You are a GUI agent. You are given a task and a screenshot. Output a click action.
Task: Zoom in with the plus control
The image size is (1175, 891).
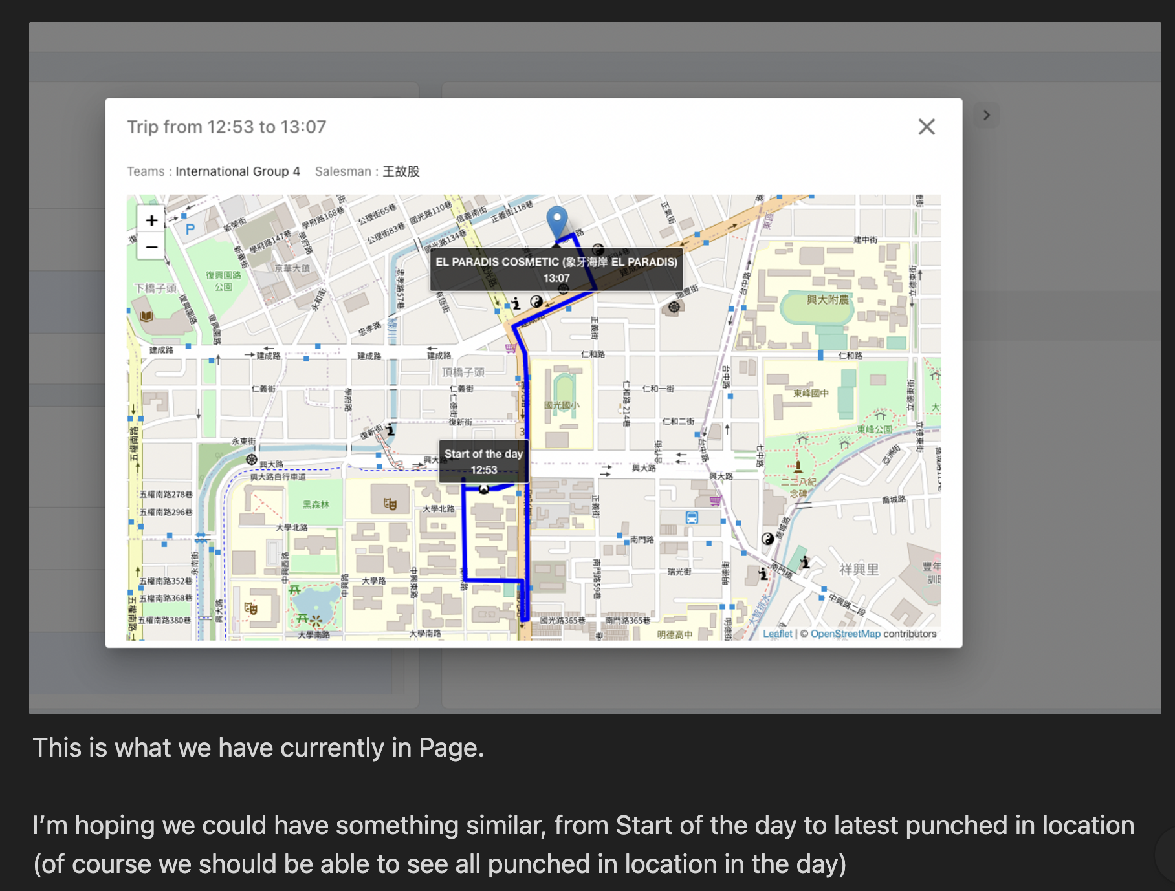click(151, 220)
